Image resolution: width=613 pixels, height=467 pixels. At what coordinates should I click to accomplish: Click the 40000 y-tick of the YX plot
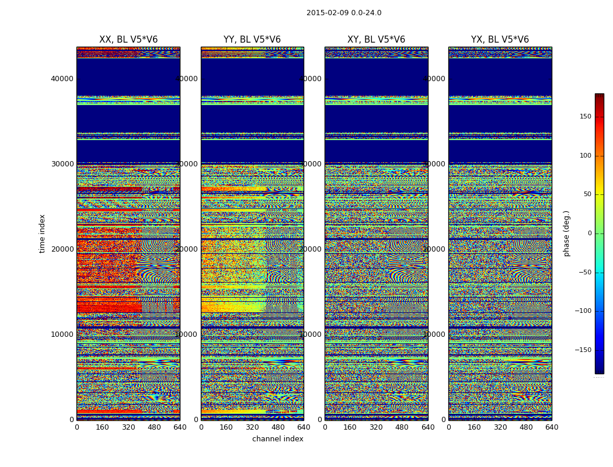pos(434,79)
